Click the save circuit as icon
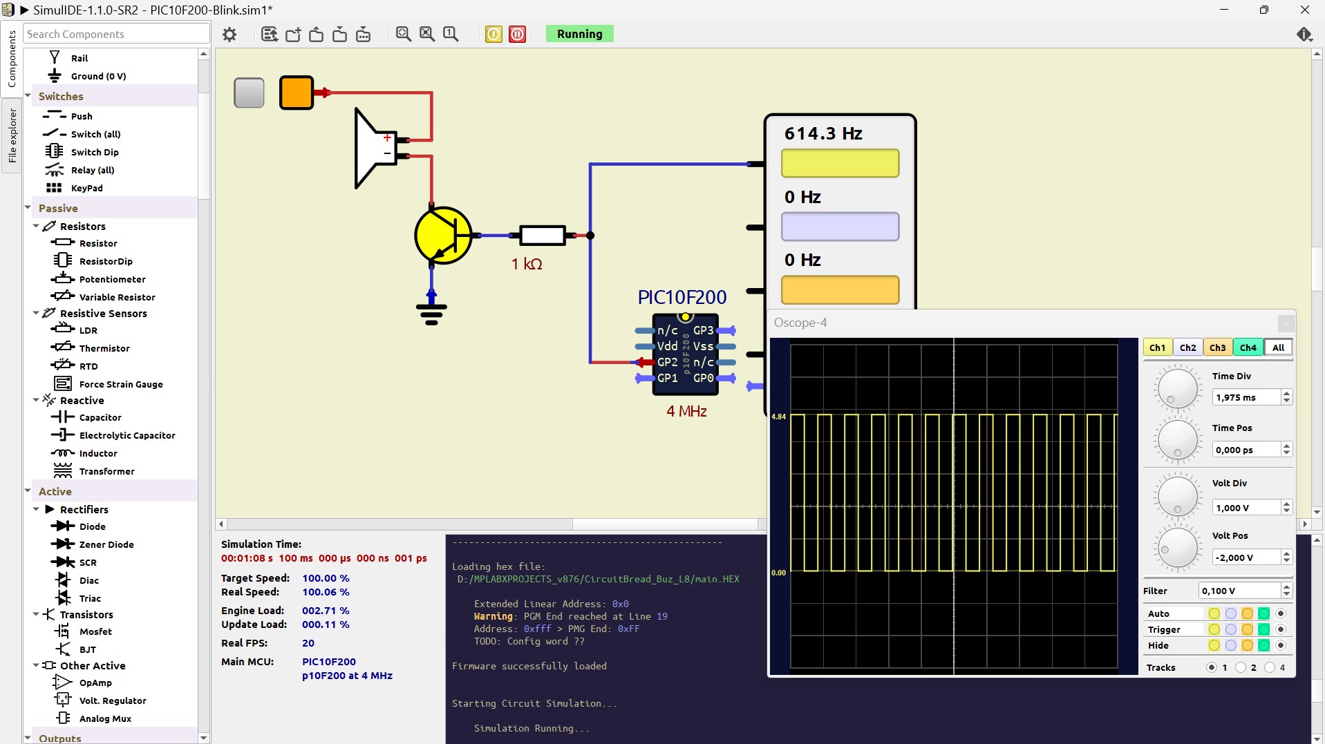Viewport: 1325px width, 744px height. pos(363,34)
